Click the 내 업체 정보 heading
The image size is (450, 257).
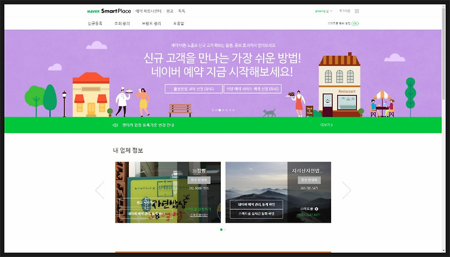coord(128,150)
